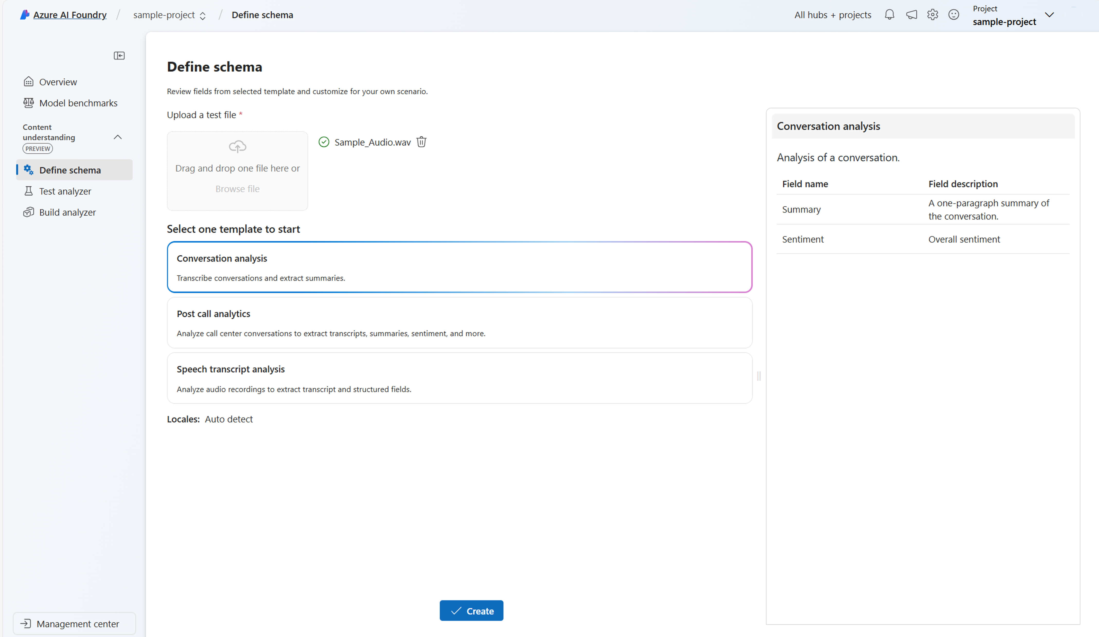Browse file for test file upload
The height and width of the screenshot is (637, 1099).
(x=237, y=188)
